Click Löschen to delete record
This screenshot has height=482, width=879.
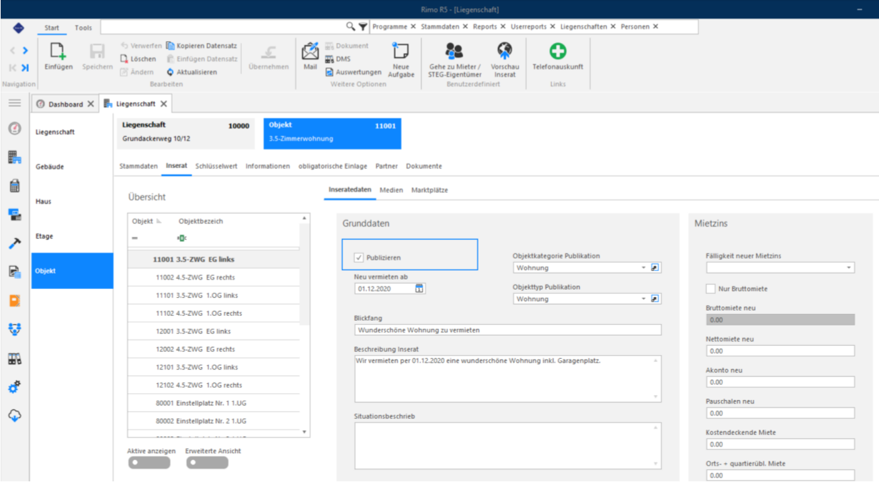pos(138,58)
